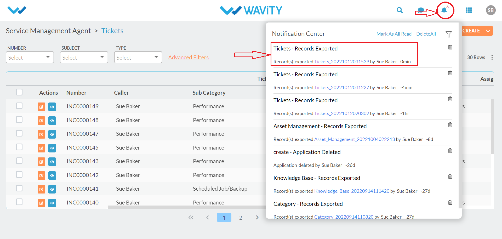
Task: Check the box for INC0000147
Action: [19, 133]
